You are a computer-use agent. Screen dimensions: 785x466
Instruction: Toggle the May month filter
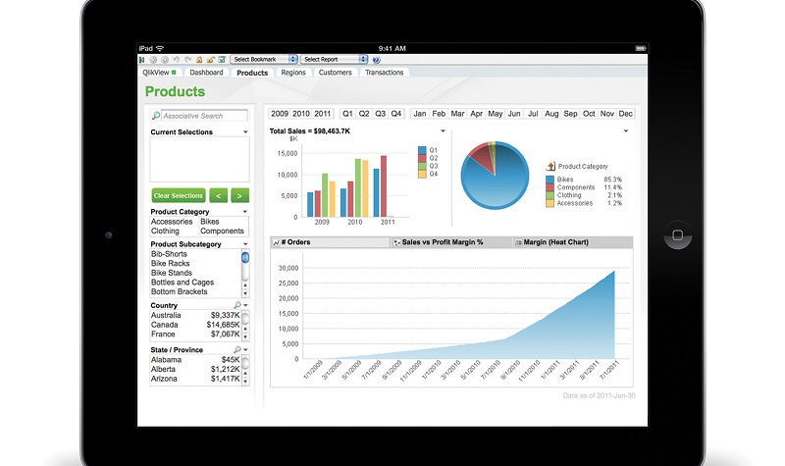[496, 114]
